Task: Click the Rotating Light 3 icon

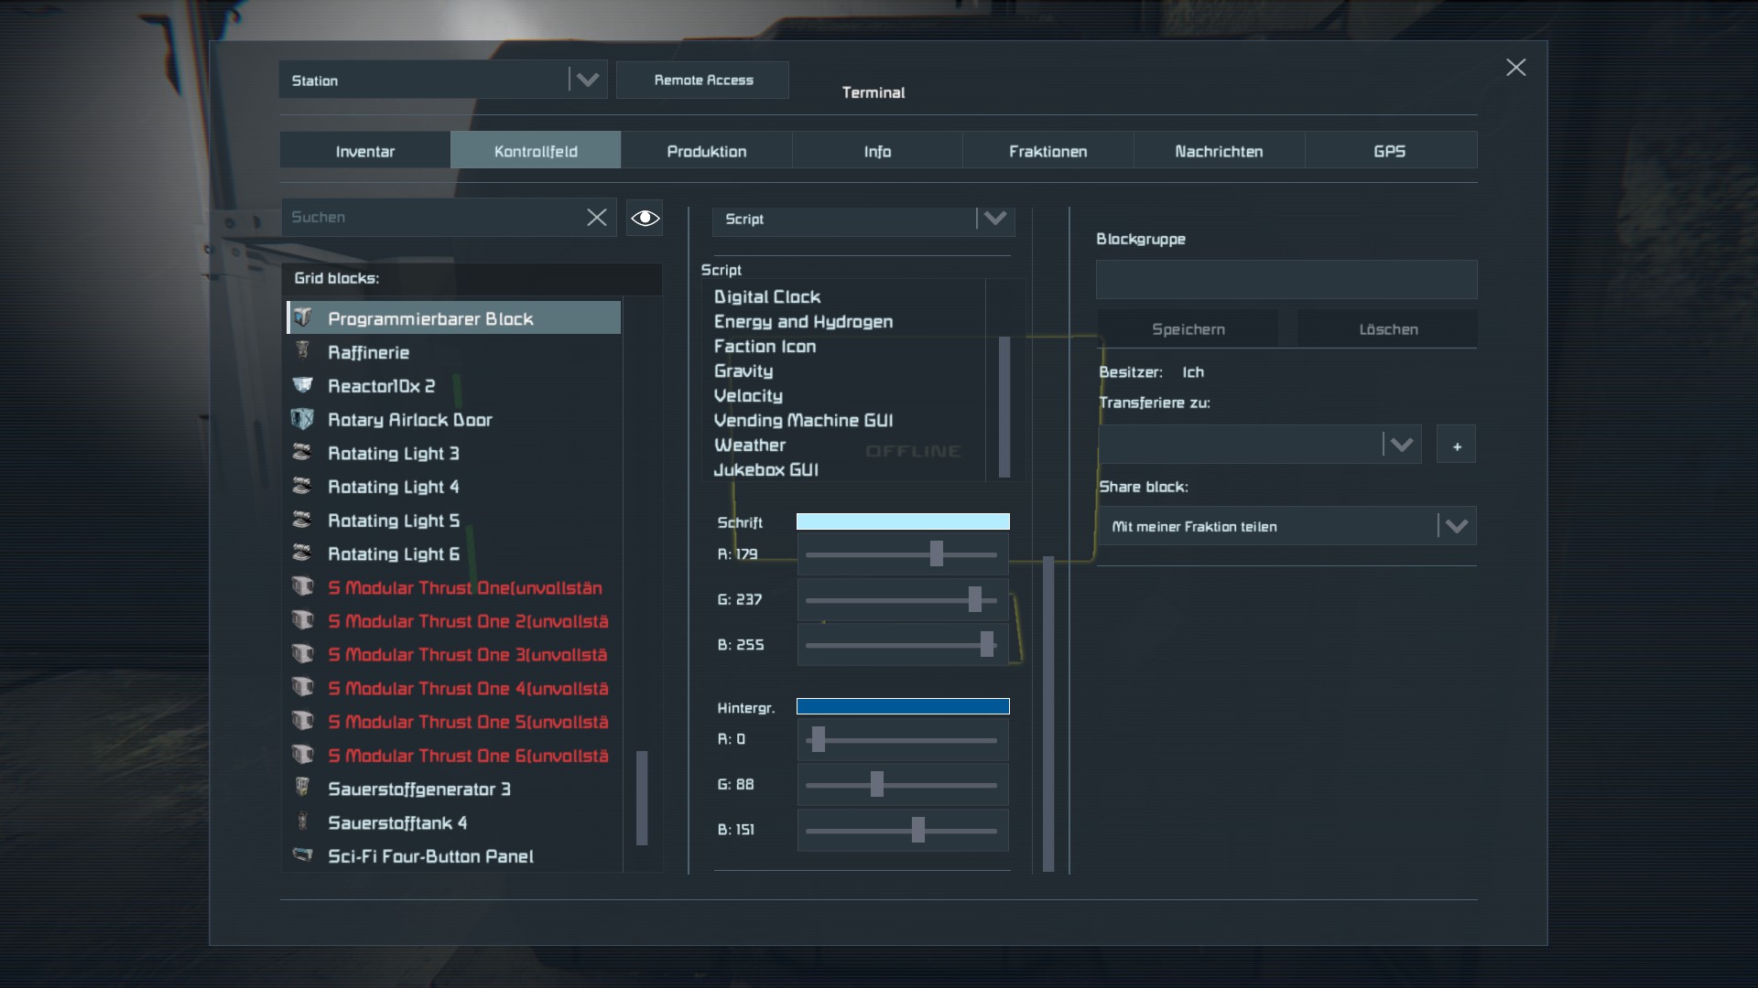Action: point(303,452)
